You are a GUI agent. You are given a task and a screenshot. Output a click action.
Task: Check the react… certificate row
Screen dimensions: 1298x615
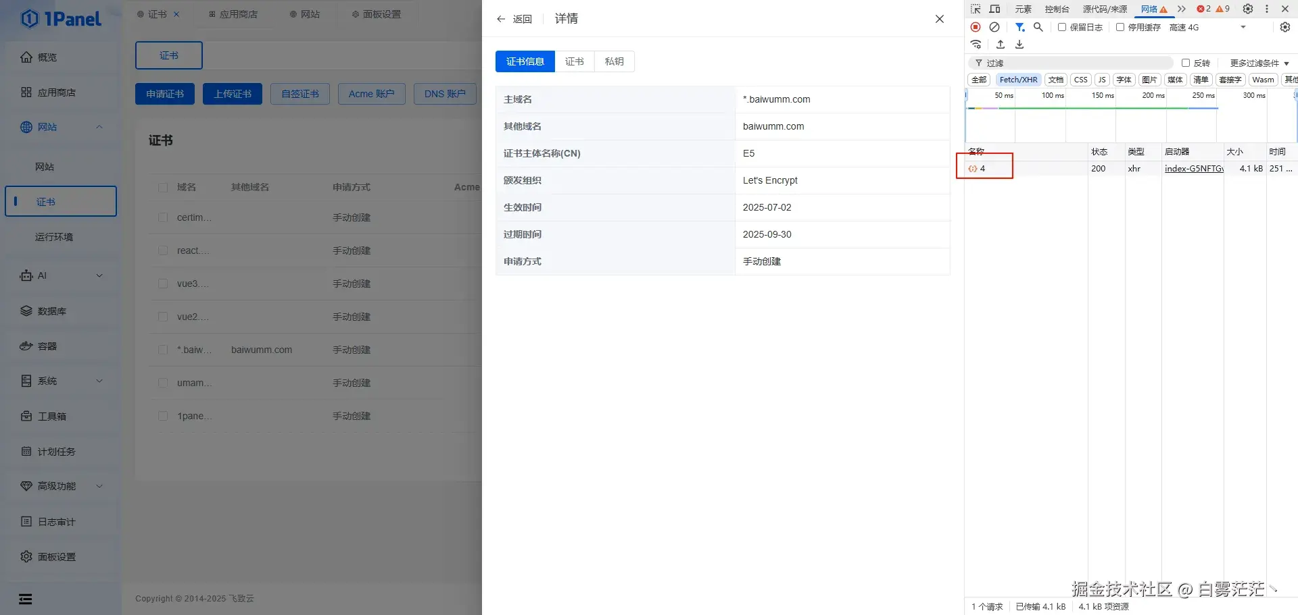[163, 250]
